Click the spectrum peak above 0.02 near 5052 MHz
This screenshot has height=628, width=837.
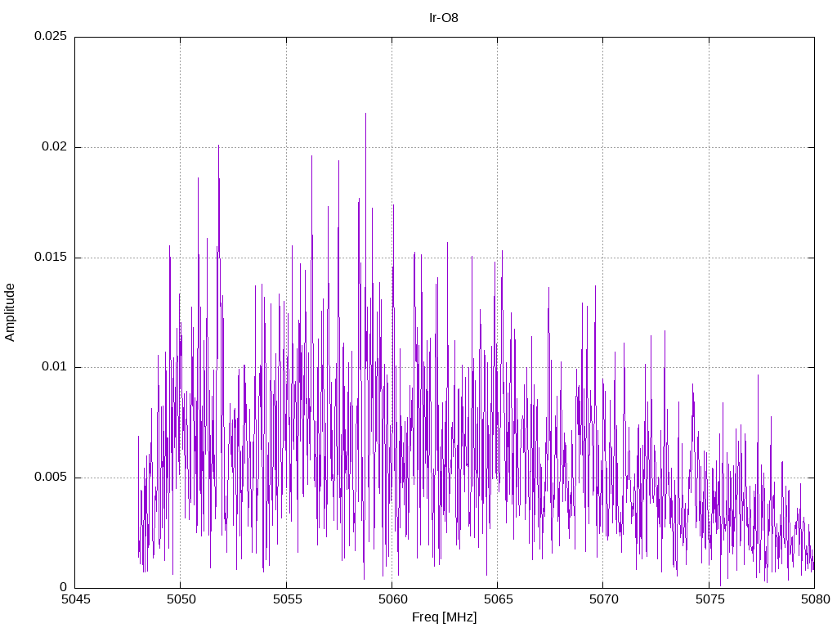tap(218, 146)
